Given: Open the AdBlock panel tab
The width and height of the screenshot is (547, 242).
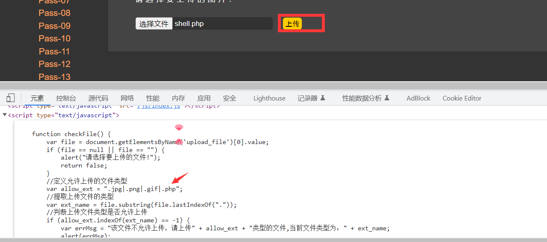Looking at the screenshot, I should coord(418,98).
